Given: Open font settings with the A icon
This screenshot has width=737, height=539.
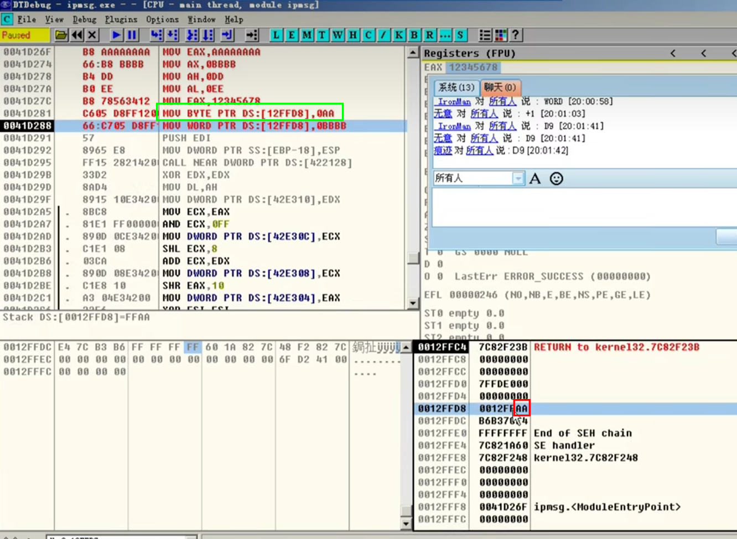Looking at the screenshot, I should [x=535, y=178].
